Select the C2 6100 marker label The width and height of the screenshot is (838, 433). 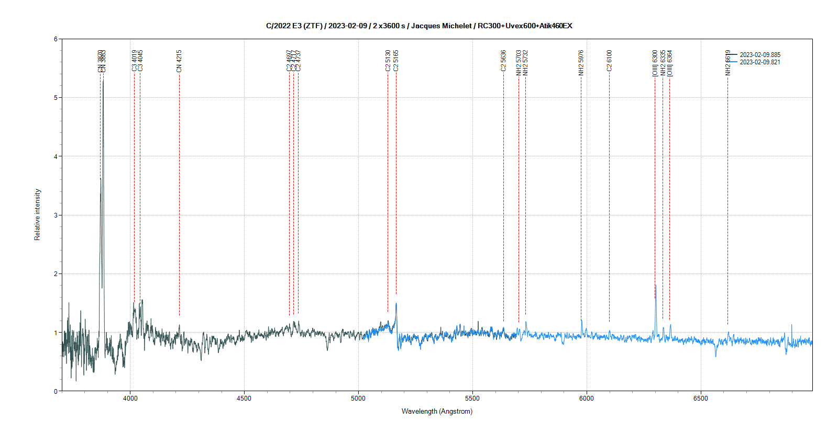coord(609,61)
